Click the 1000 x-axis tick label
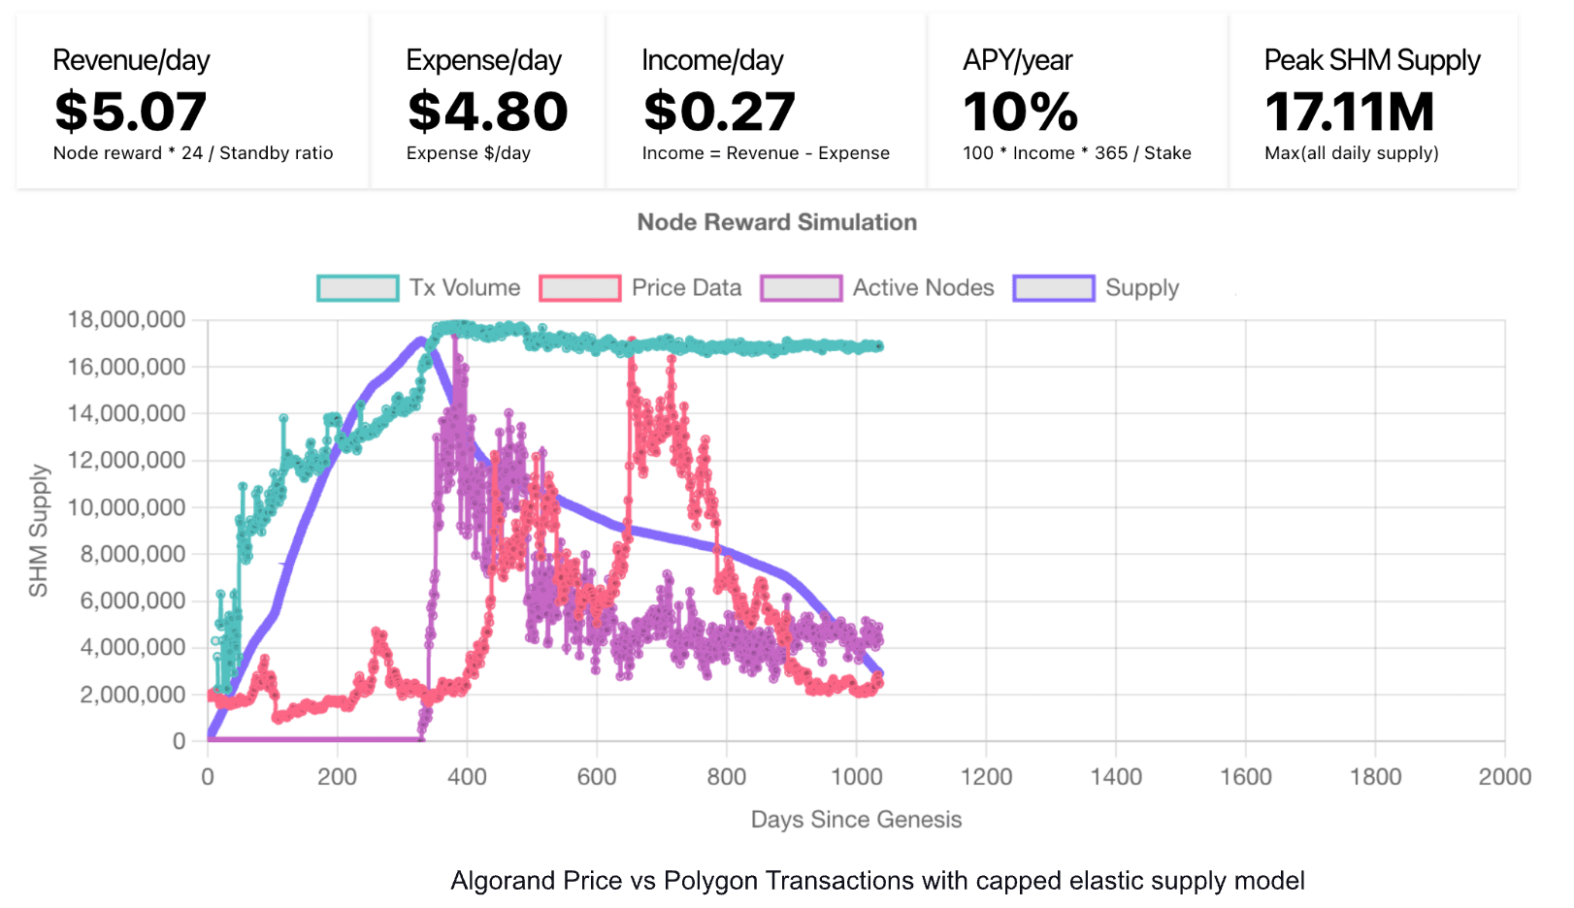The image size is (1574, 908). (857, 777)
